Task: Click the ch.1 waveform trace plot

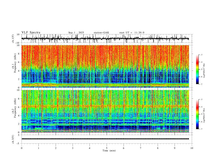Action: [x=105, y=39]
